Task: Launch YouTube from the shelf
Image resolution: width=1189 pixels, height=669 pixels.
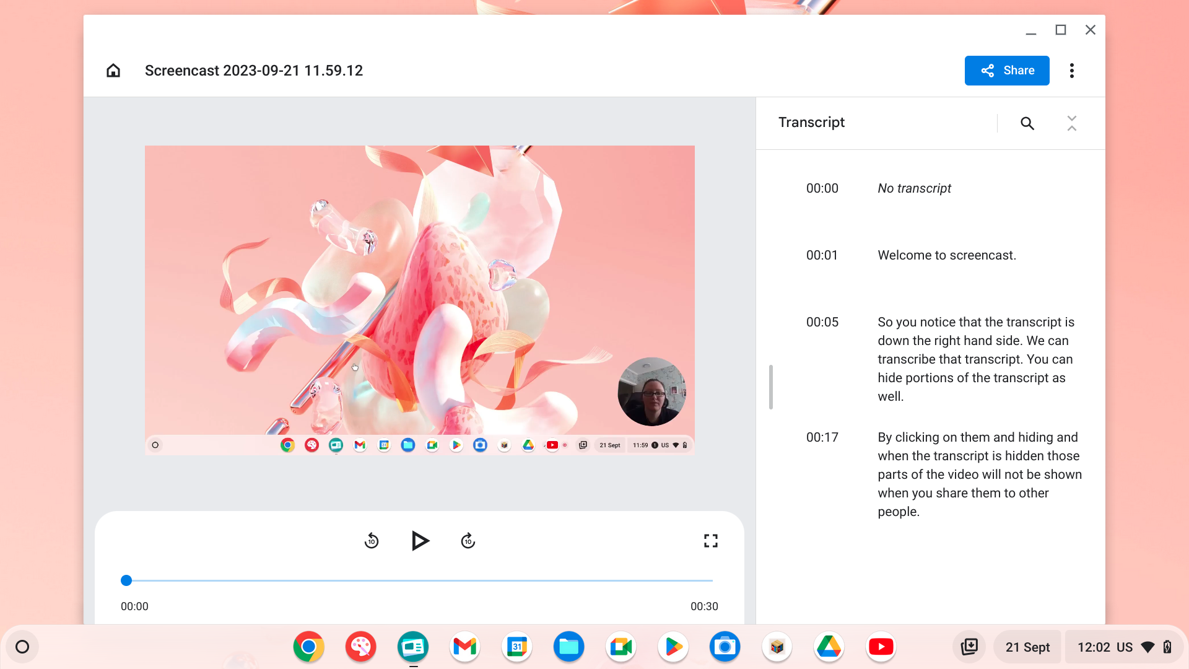Action: (881, 647)
